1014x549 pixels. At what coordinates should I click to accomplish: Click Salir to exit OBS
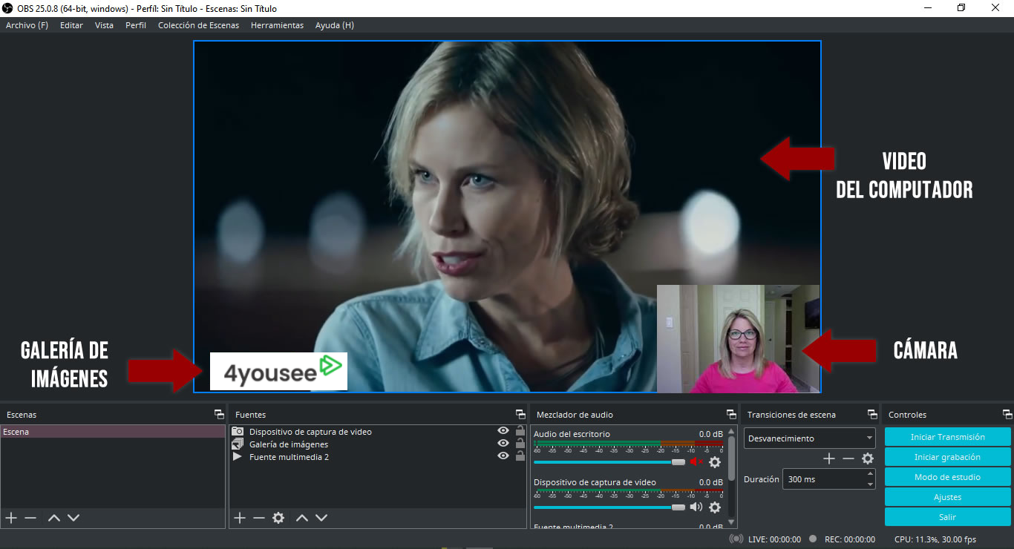coord(948,517)
